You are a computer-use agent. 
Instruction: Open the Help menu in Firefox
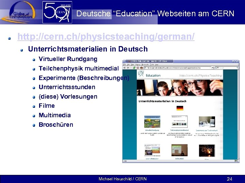coord(157,64)
